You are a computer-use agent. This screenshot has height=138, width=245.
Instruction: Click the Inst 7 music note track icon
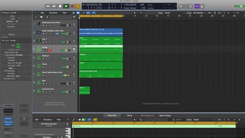pos(39,41)
